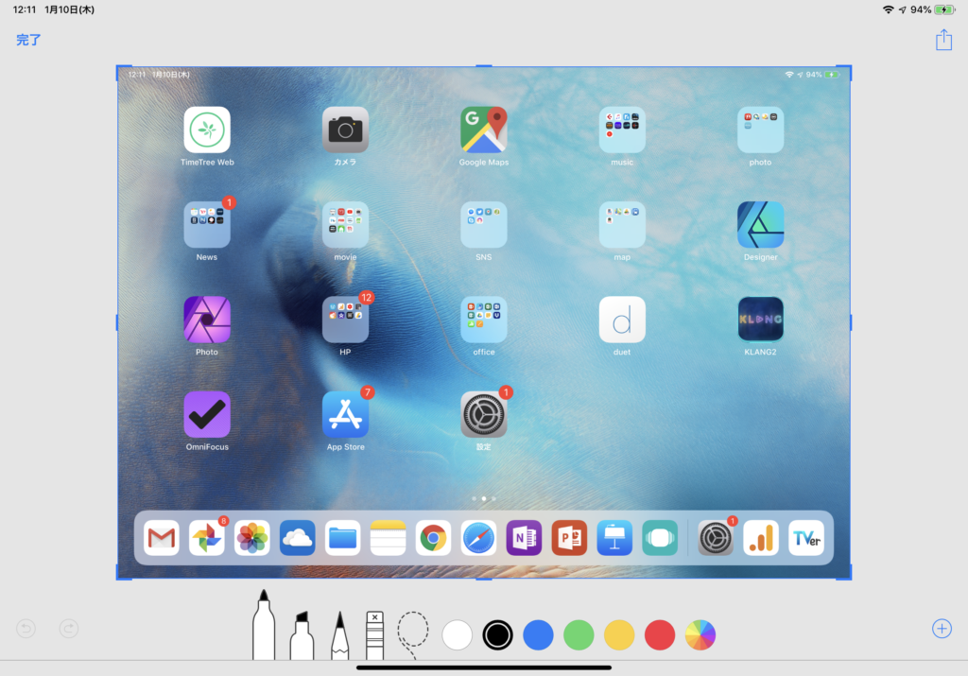Open the share sheet icon

[943, 40]
